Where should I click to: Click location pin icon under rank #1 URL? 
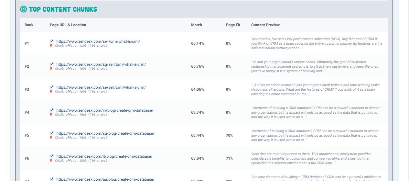(x=51, y=46)
